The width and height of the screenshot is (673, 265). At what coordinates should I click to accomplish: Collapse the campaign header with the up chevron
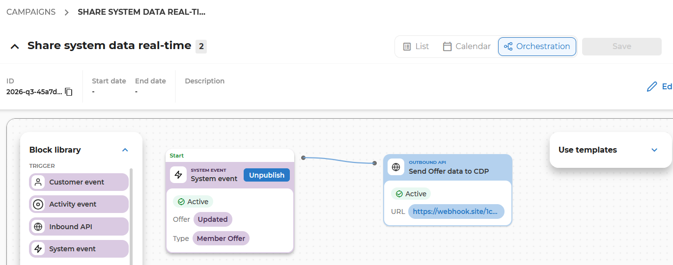(x=15, y=46)
